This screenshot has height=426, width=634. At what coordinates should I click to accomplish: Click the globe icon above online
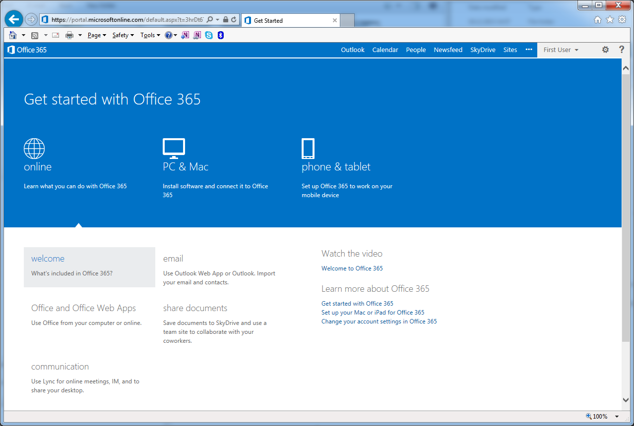34,149
